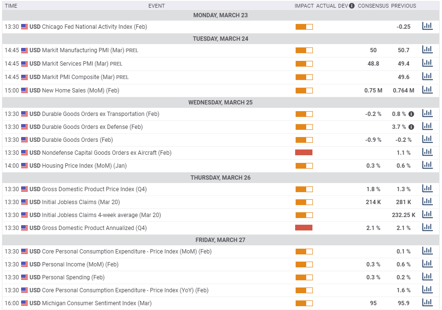This screenshot has width=442, height=310.
Task: Open Housing Price Index (MoM) event
Action: 84,166
